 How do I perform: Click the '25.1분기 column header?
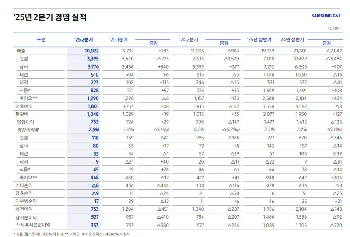tap(119, 39)
